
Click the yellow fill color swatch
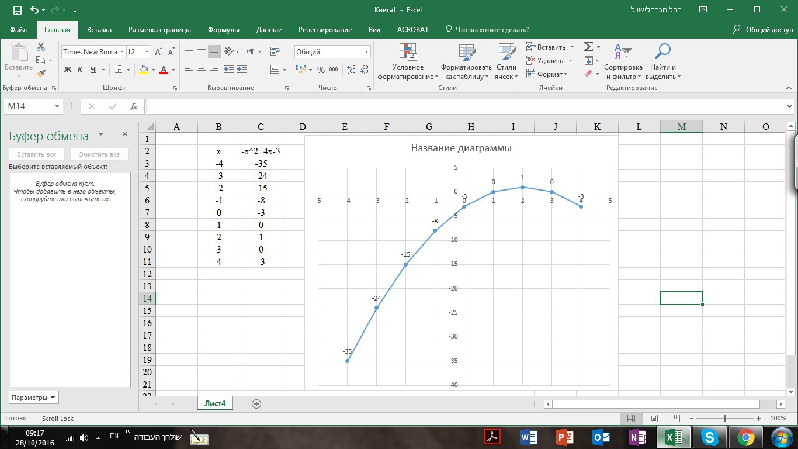point(144,70)
